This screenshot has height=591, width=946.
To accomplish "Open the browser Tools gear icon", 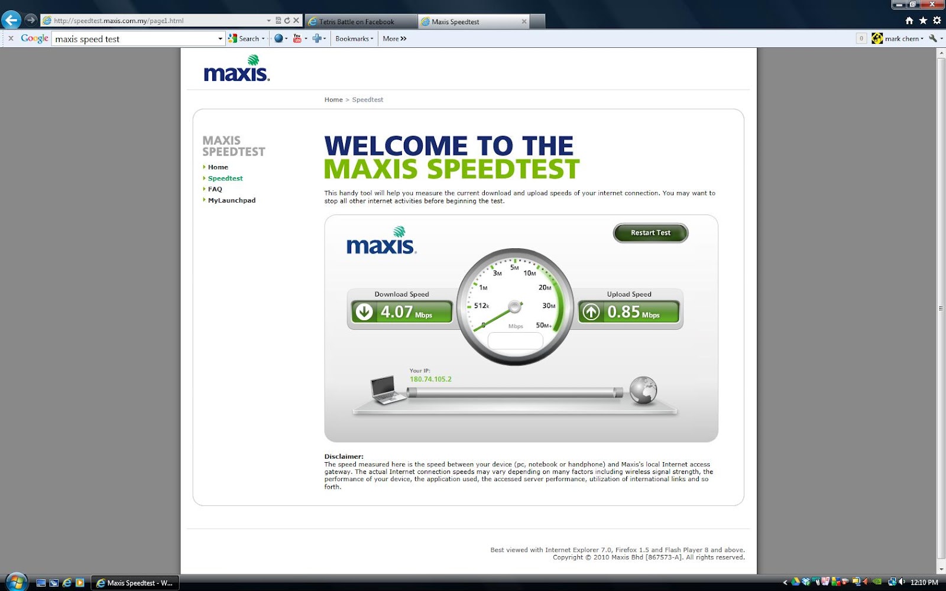I will coord(937,21).
